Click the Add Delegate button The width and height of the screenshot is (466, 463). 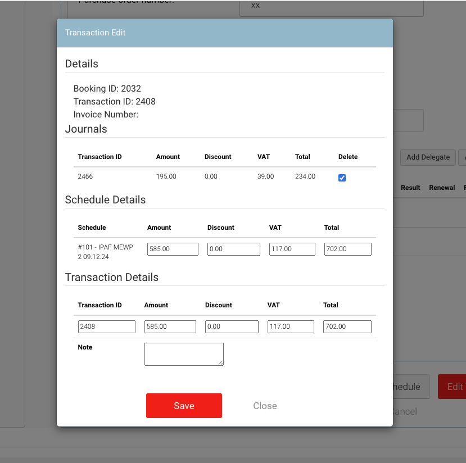428,157
